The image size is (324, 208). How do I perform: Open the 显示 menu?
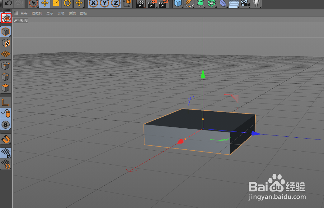coord(50,13)
